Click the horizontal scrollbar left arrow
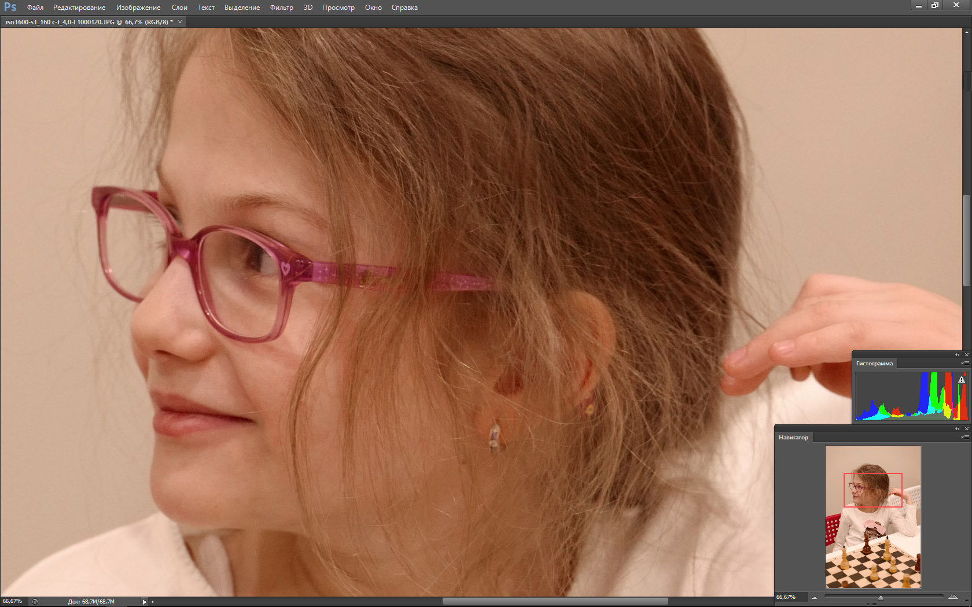The height and width of the screenshot is (607, 972). tap(153, 602)
